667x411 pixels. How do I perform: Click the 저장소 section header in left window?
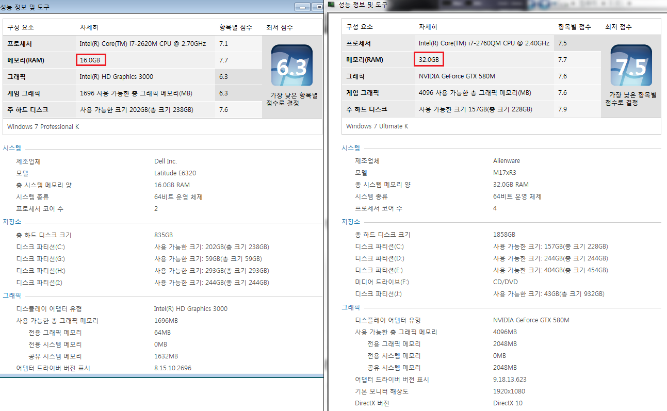[x=12, y=222]
